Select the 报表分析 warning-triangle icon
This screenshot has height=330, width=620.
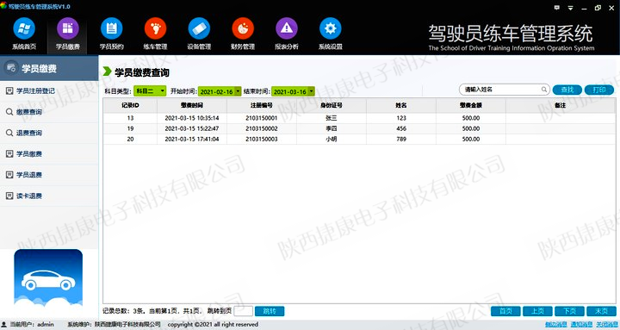(287, 28)
